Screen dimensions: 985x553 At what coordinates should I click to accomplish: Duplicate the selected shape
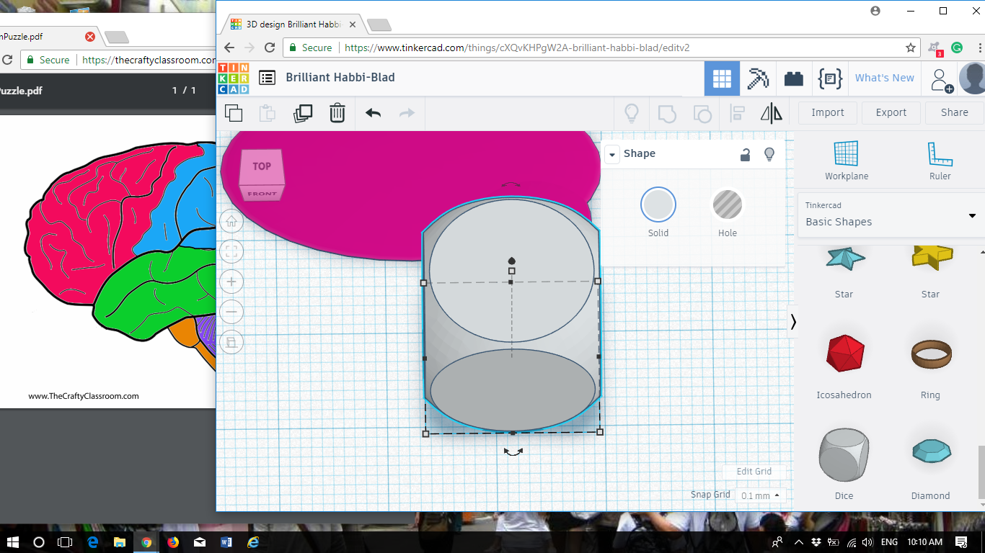pyautogui.click(x=303, y=113)
